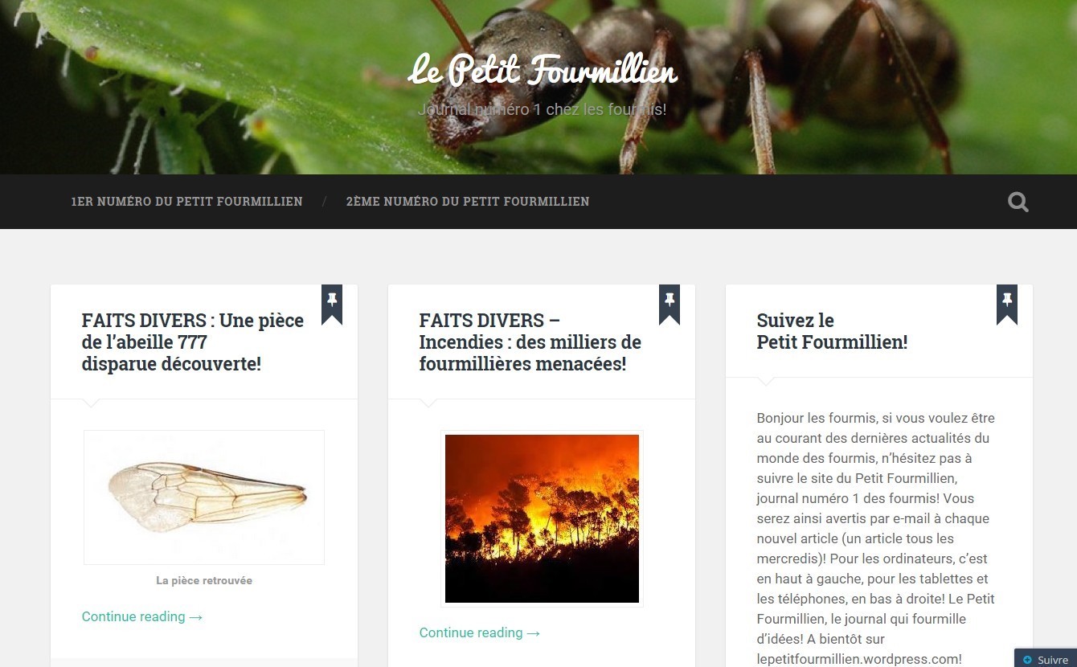Click the forest fire image thumbnail
1077x667 pixels.
(542, 518)
